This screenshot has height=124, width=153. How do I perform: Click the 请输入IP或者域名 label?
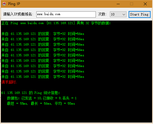[x=18, y=14]
